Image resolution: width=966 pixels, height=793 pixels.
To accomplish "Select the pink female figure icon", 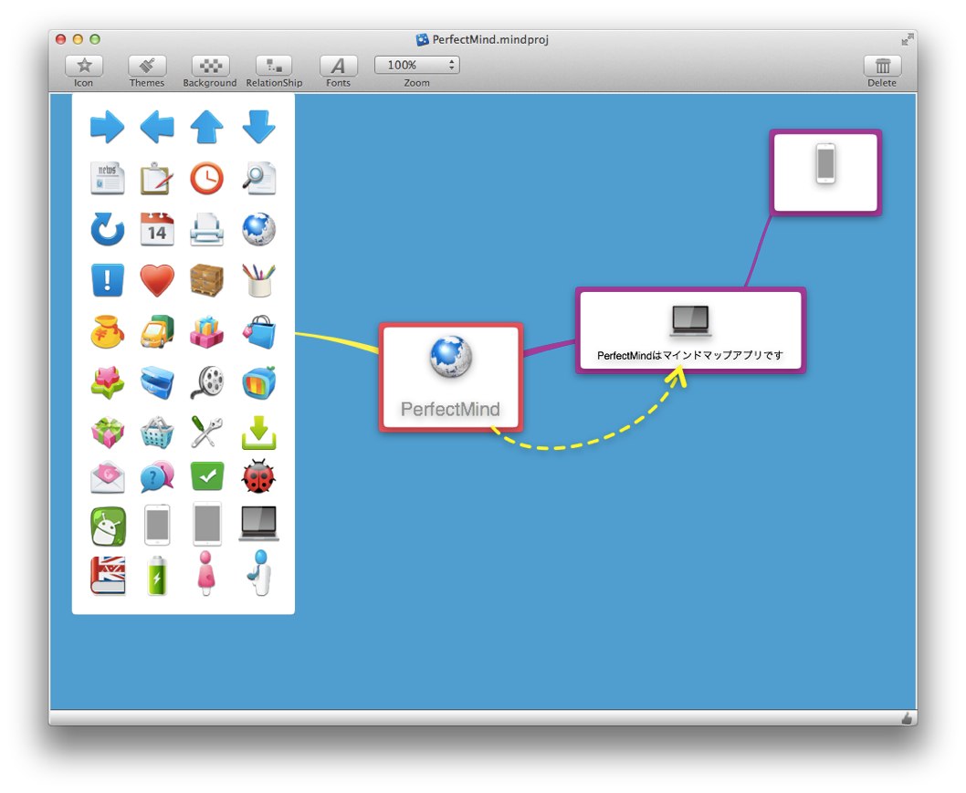I will click(205, 573).
